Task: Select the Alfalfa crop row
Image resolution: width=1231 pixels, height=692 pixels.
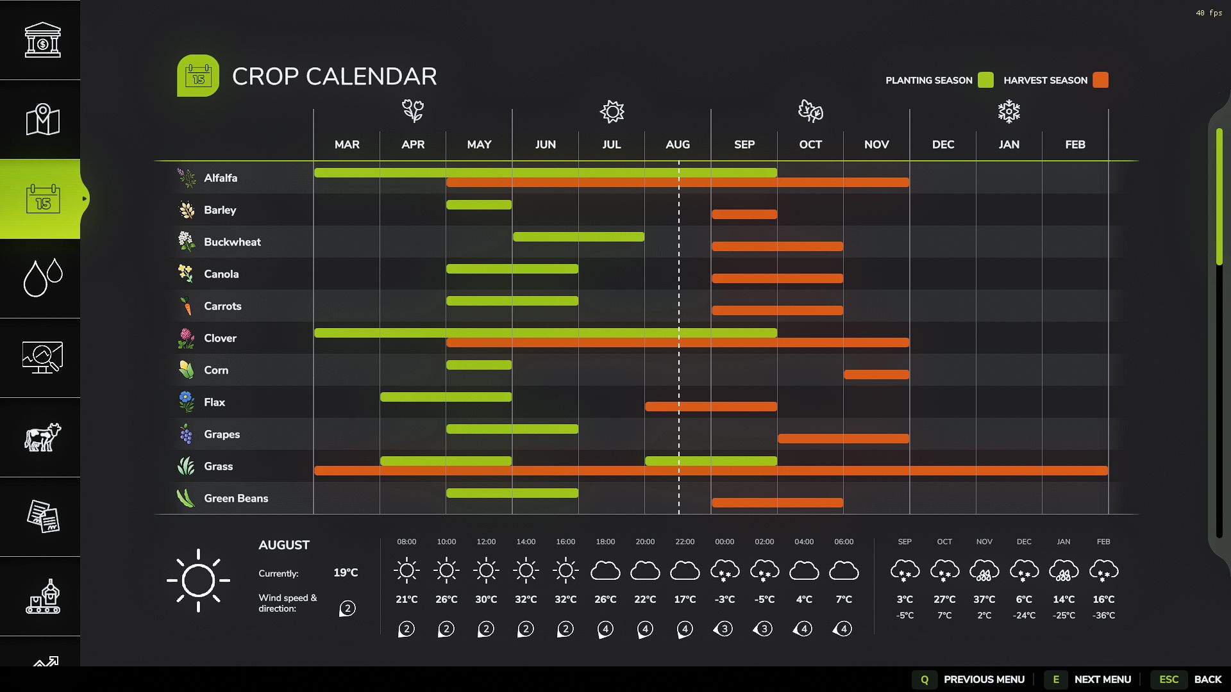Action: pos(221,178)
